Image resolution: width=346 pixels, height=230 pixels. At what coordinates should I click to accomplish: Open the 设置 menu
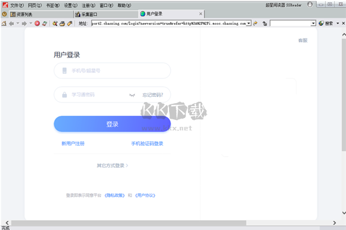[70, 5]
